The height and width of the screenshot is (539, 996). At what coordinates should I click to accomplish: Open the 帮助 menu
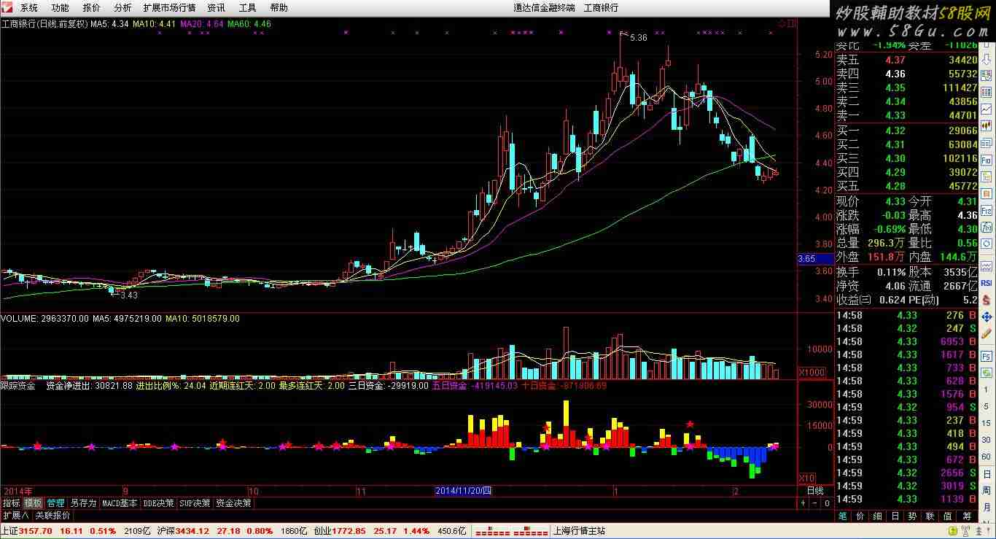point(279,7)
